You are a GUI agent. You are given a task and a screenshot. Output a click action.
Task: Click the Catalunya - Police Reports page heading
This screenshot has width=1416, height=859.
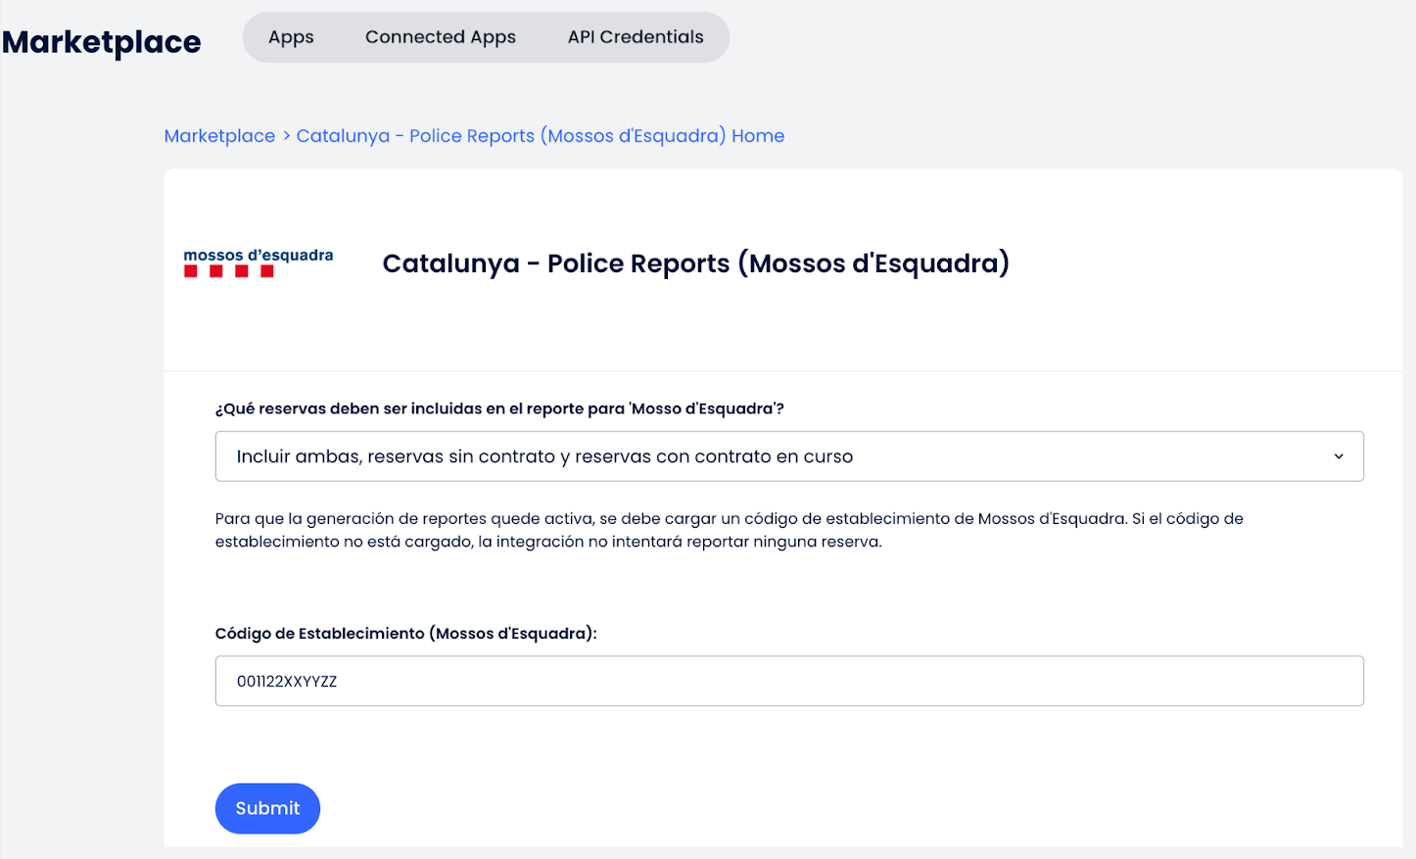coord(695,263)
